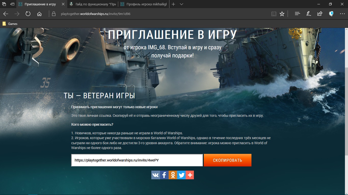Add page to favorites star
The height and width of the screenshot is (195, 348).
pos(282,14)
